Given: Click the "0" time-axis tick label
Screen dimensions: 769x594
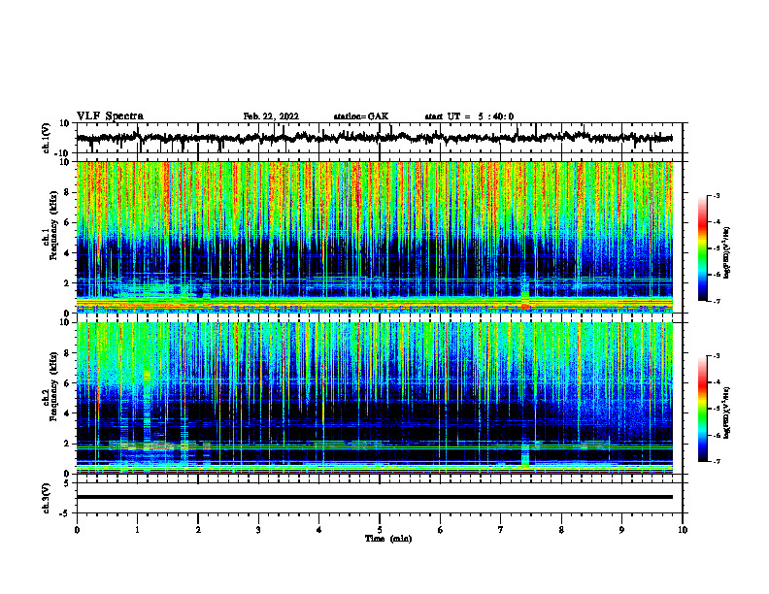Looking at the screenshot, I should [77, 530].
